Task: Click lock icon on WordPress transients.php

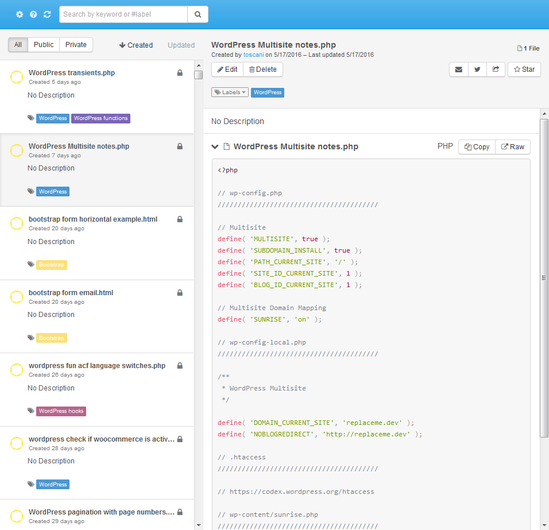Action: pos(180,73)
